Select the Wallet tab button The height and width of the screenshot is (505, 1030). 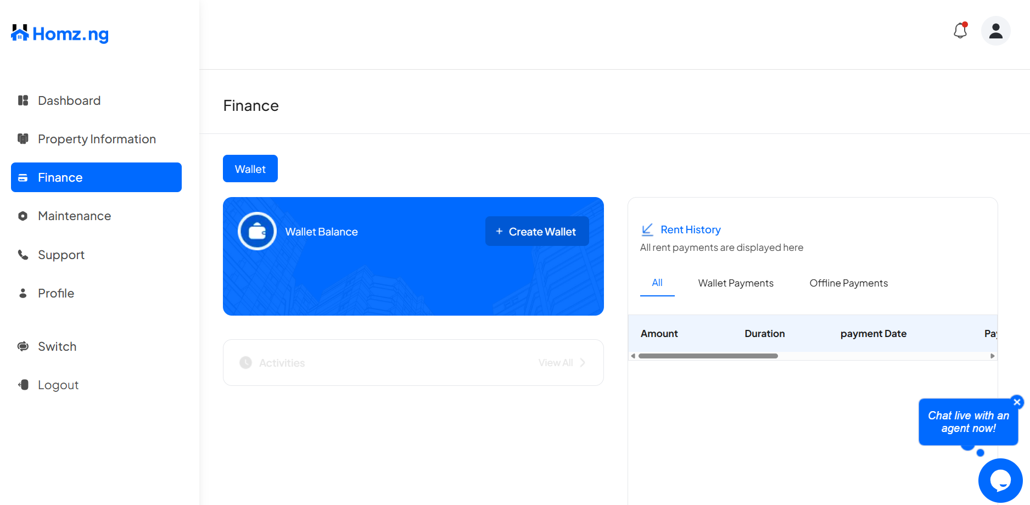coord(250,169)
